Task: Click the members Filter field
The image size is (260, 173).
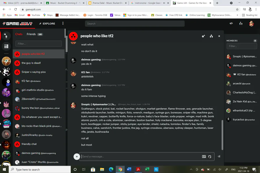Action: coord(242,46)
